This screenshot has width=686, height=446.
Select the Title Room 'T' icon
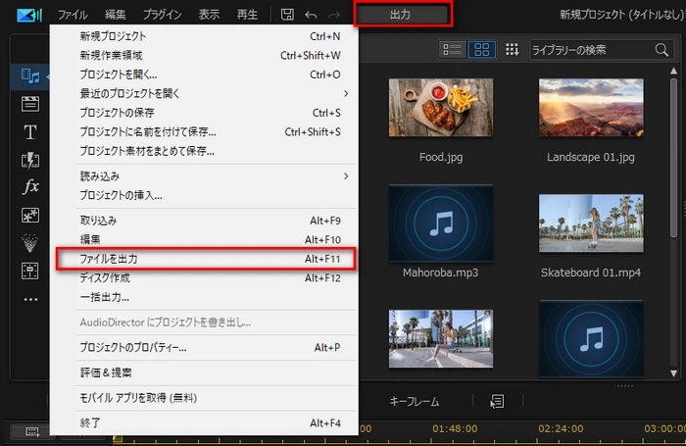29,132
